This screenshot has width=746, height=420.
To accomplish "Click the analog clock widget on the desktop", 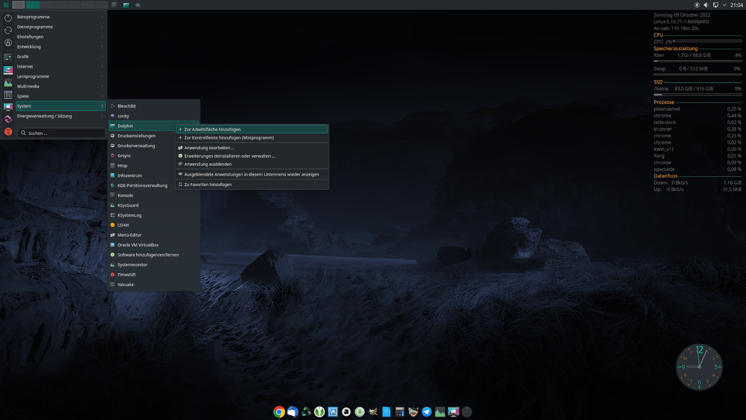I will click(x=699, y=367).
